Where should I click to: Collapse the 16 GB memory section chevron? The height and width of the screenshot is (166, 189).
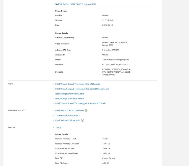[53, 128]
